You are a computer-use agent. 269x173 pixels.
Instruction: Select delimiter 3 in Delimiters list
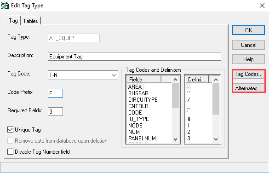189,138
